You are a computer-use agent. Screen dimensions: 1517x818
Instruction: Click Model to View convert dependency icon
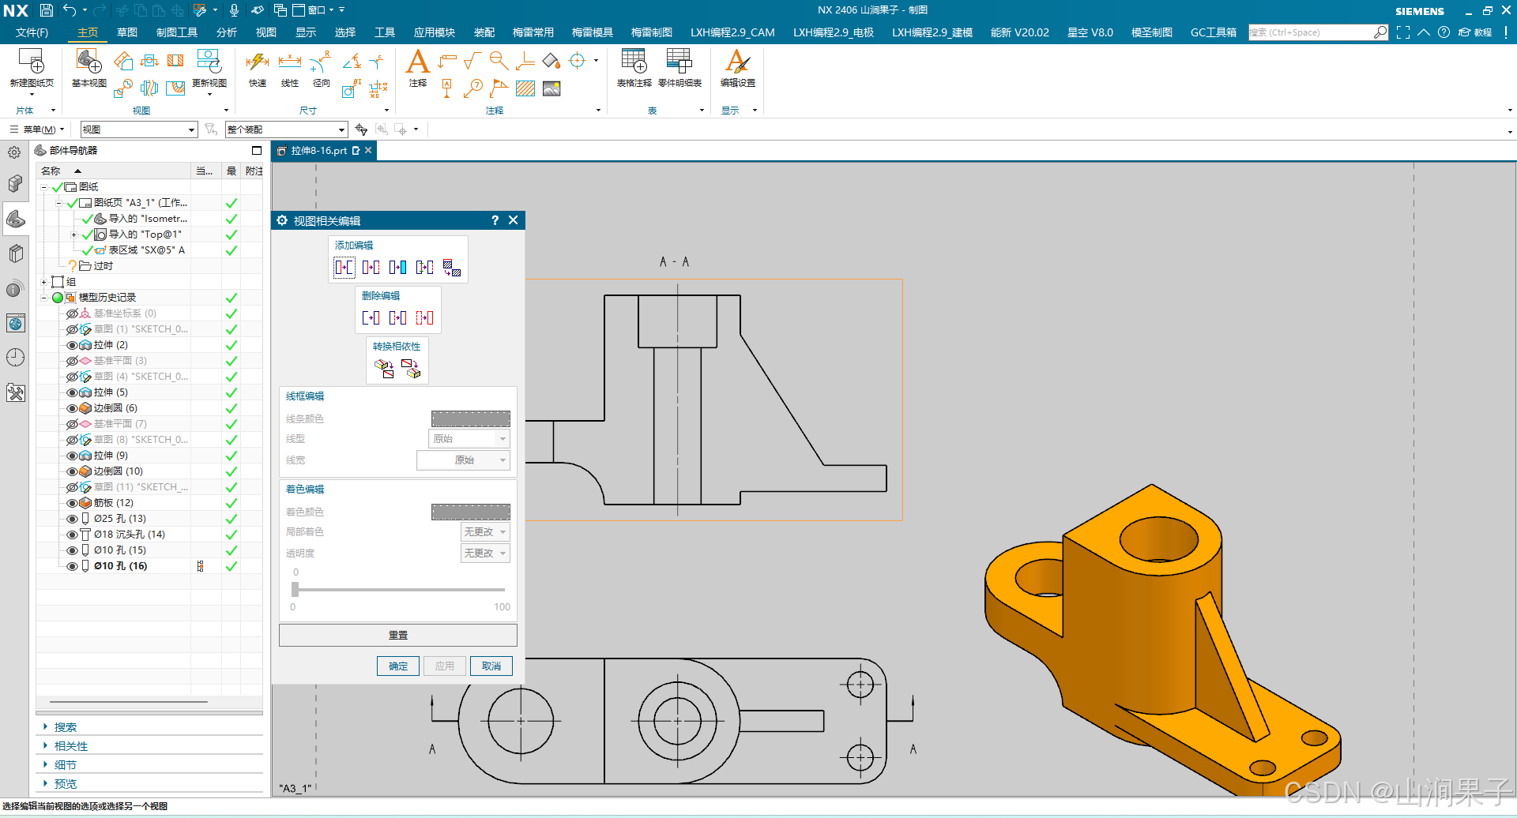[x=384, y=368]
